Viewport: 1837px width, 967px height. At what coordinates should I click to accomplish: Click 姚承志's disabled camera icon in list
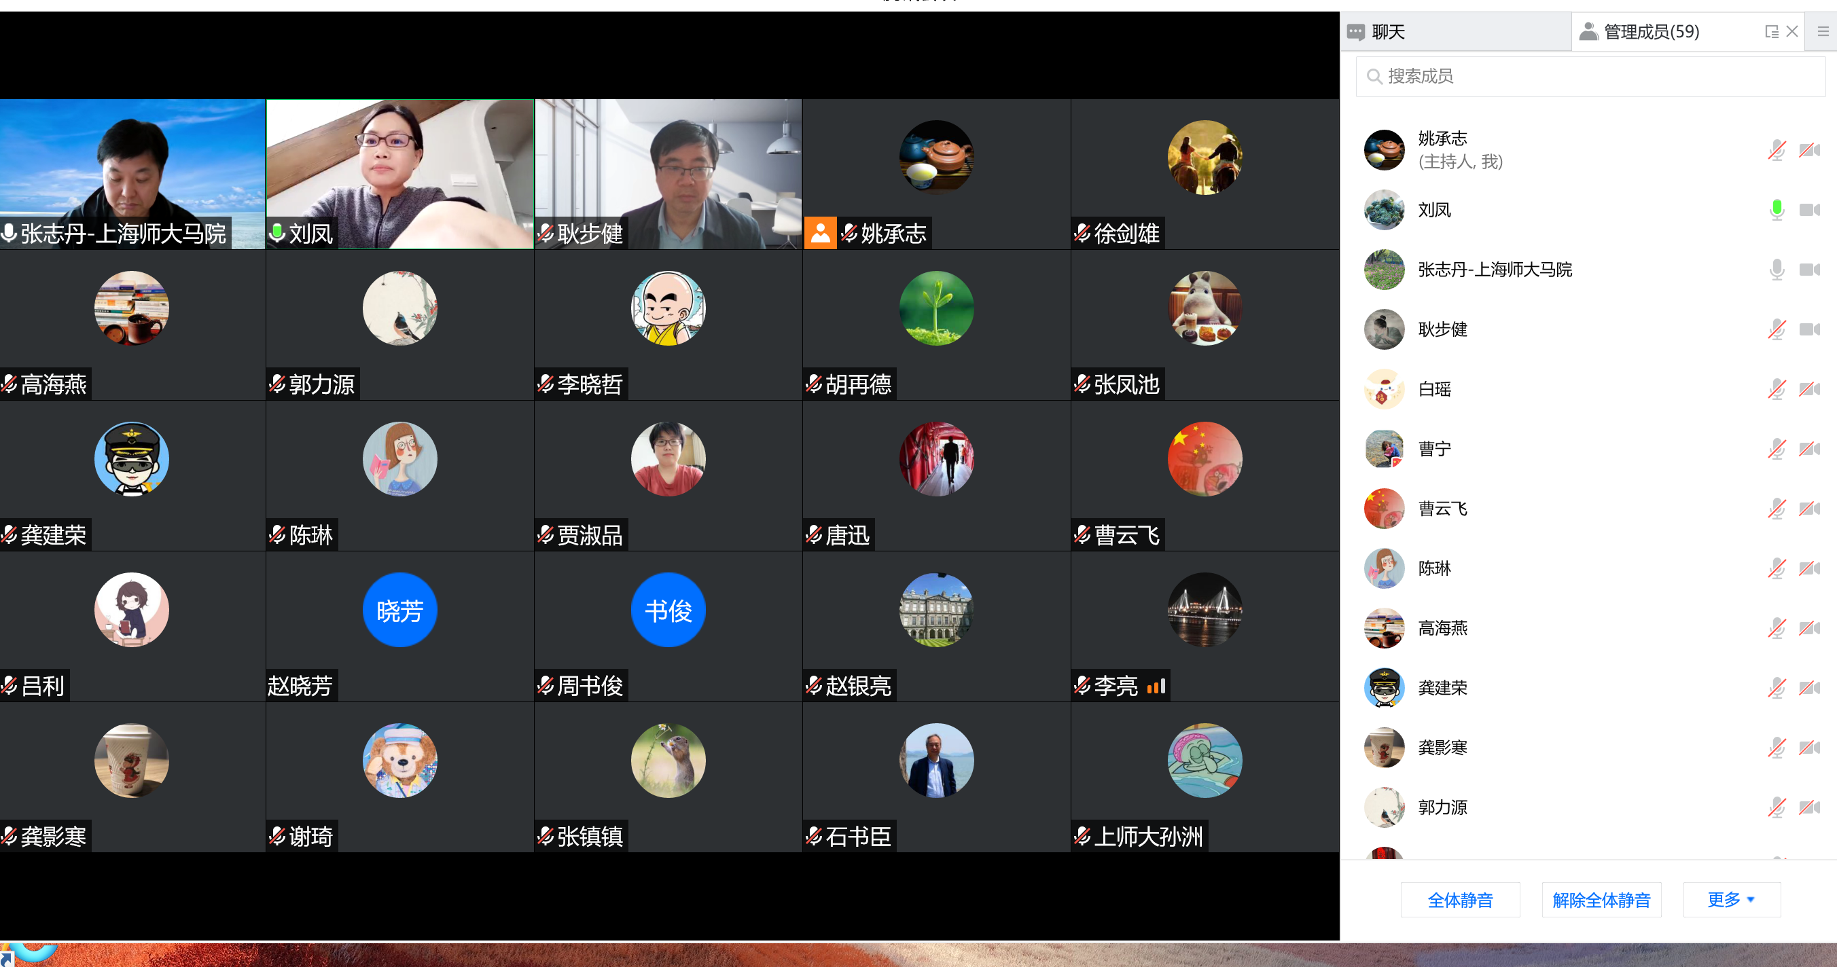click(1809, 149)
